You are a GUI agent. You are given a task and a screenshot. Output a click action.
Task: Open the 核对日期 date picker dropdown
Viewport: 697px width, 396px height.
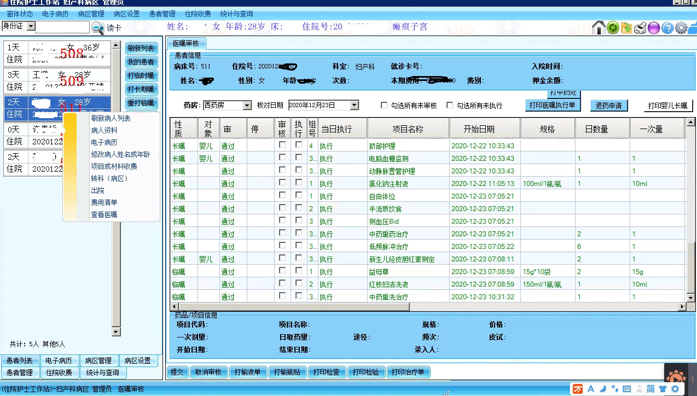355,105
